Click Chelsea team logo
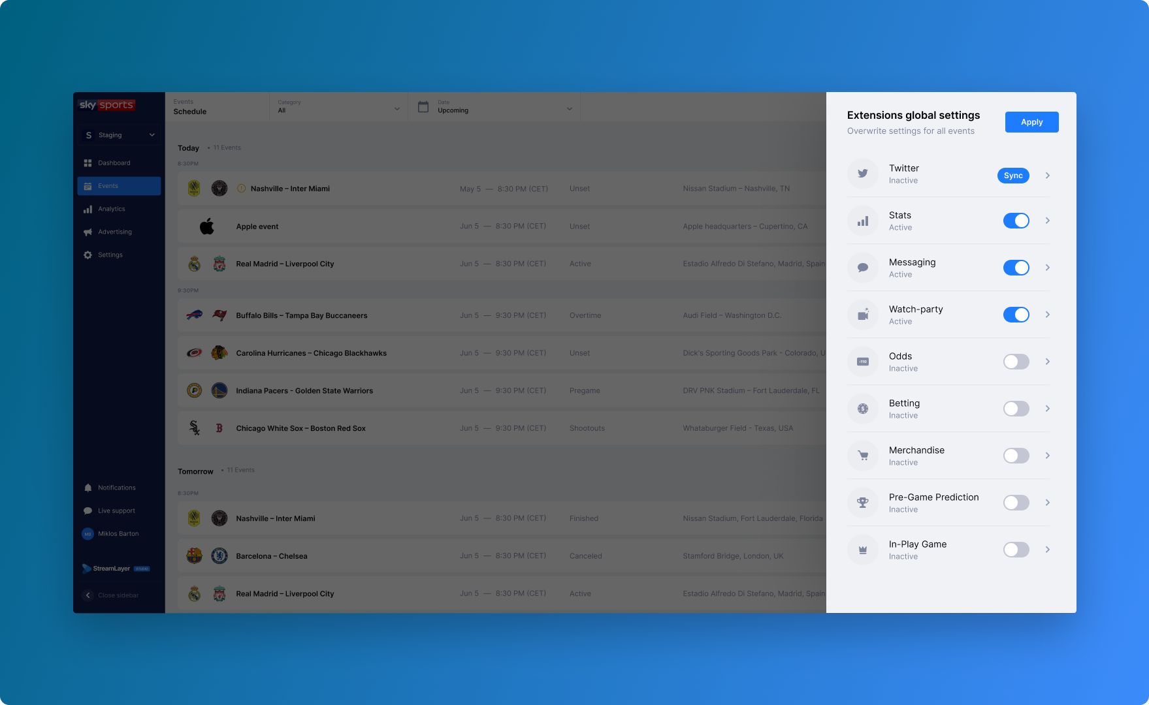This screenshot has height=705, width=1149. (219, 556)
